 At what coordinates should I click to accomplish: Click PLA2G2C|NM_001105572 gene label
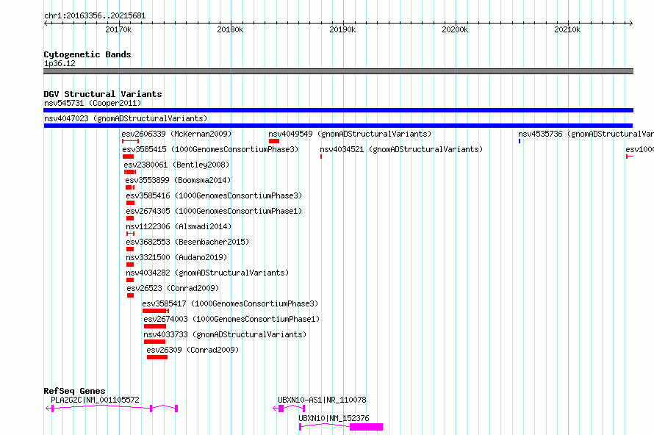(95, 400)
